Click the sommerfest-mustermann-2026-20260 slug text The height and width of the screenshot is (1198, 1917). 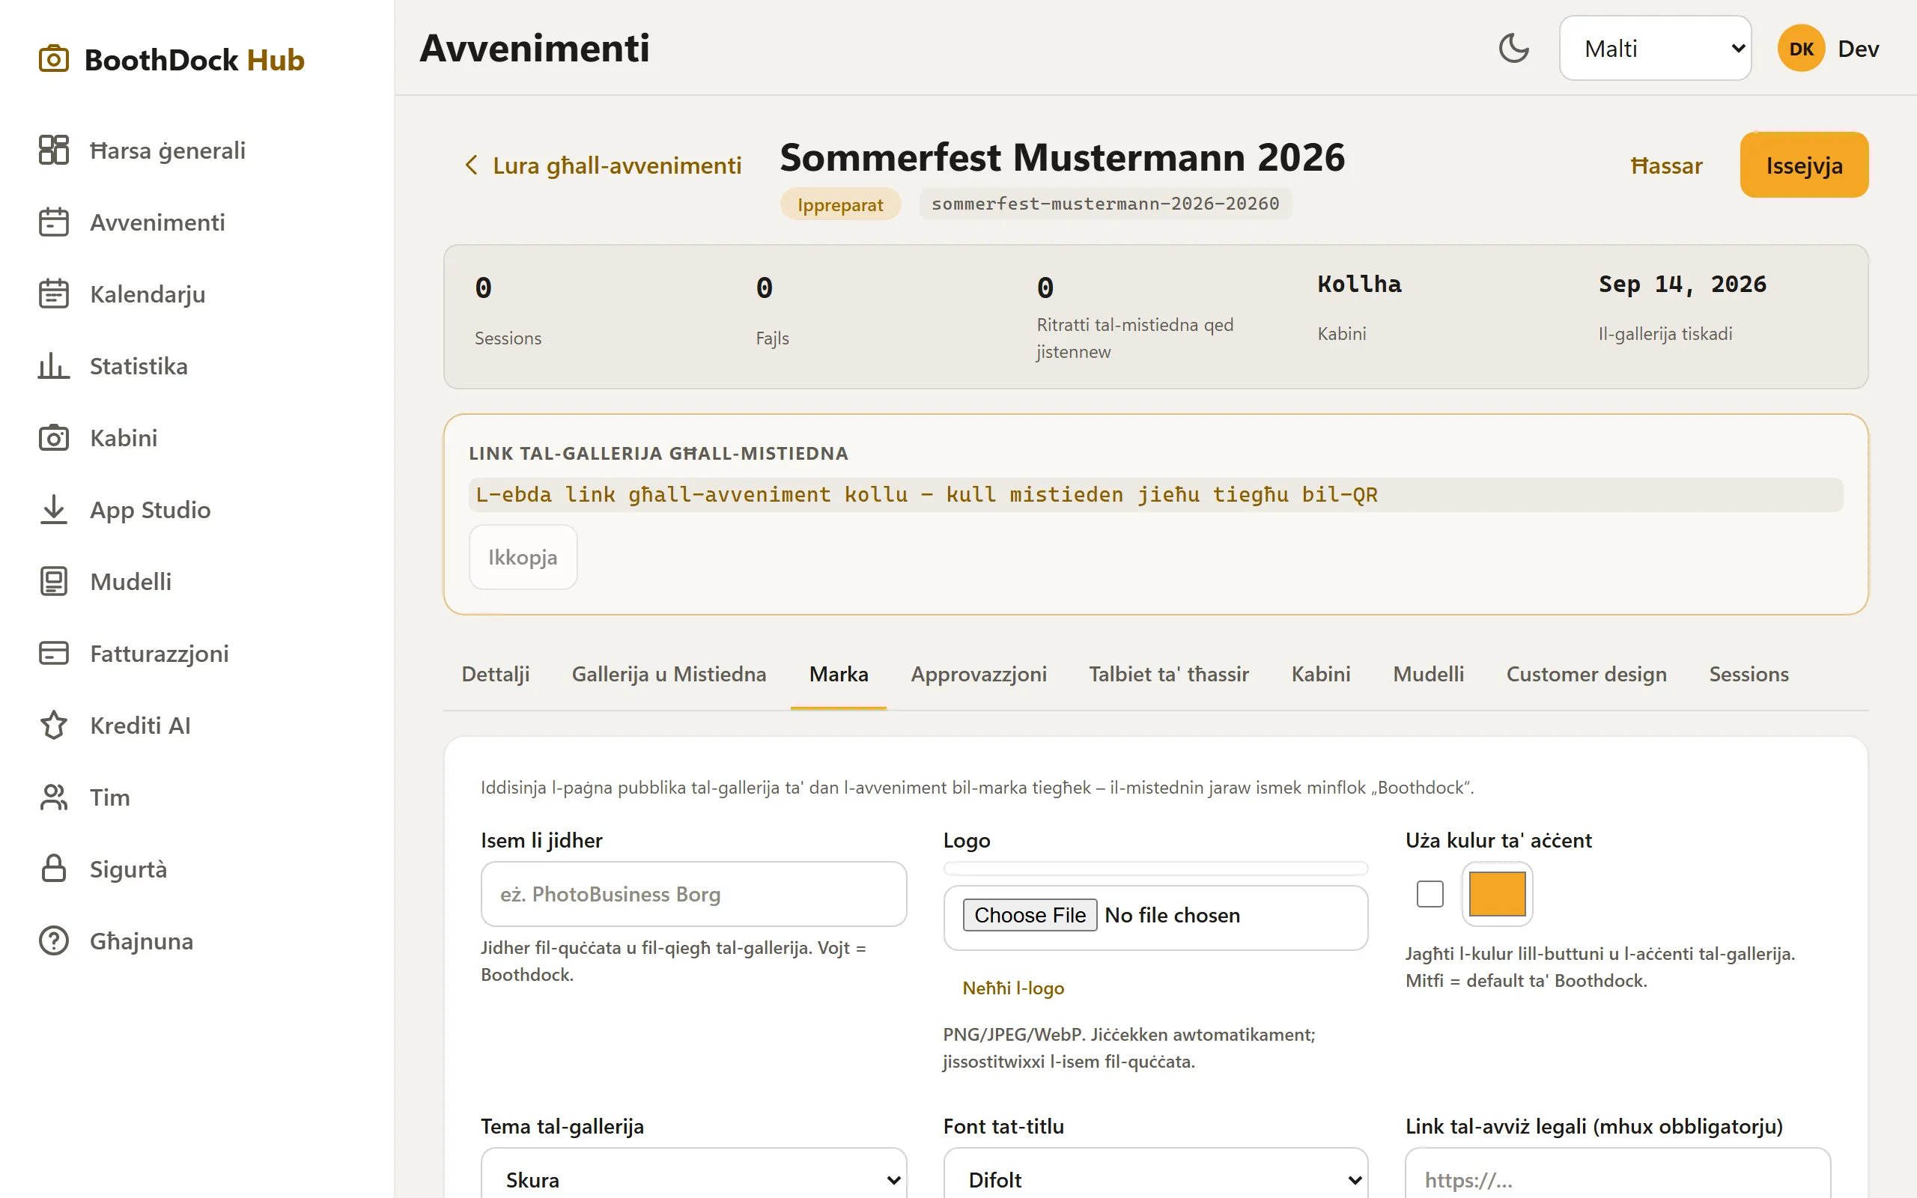coord(1105,204)
